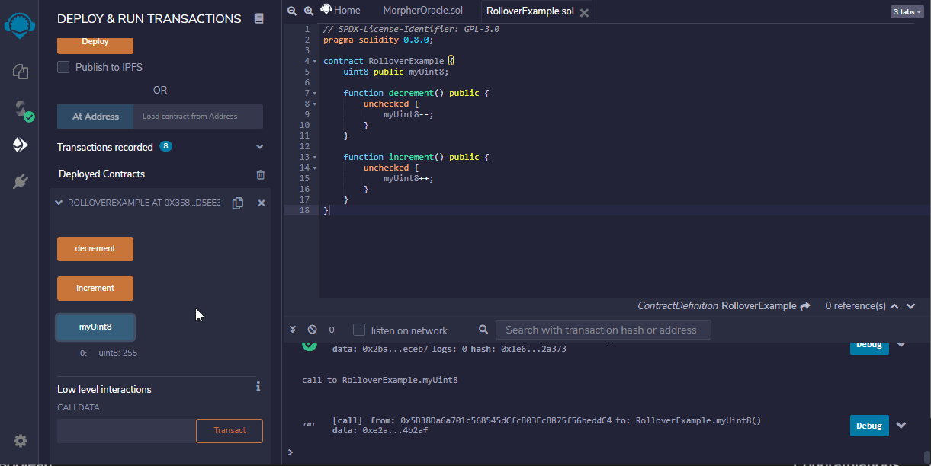931x466 pixels.
Task: Expand Transactions recorded section
Action: pos(260,147)
